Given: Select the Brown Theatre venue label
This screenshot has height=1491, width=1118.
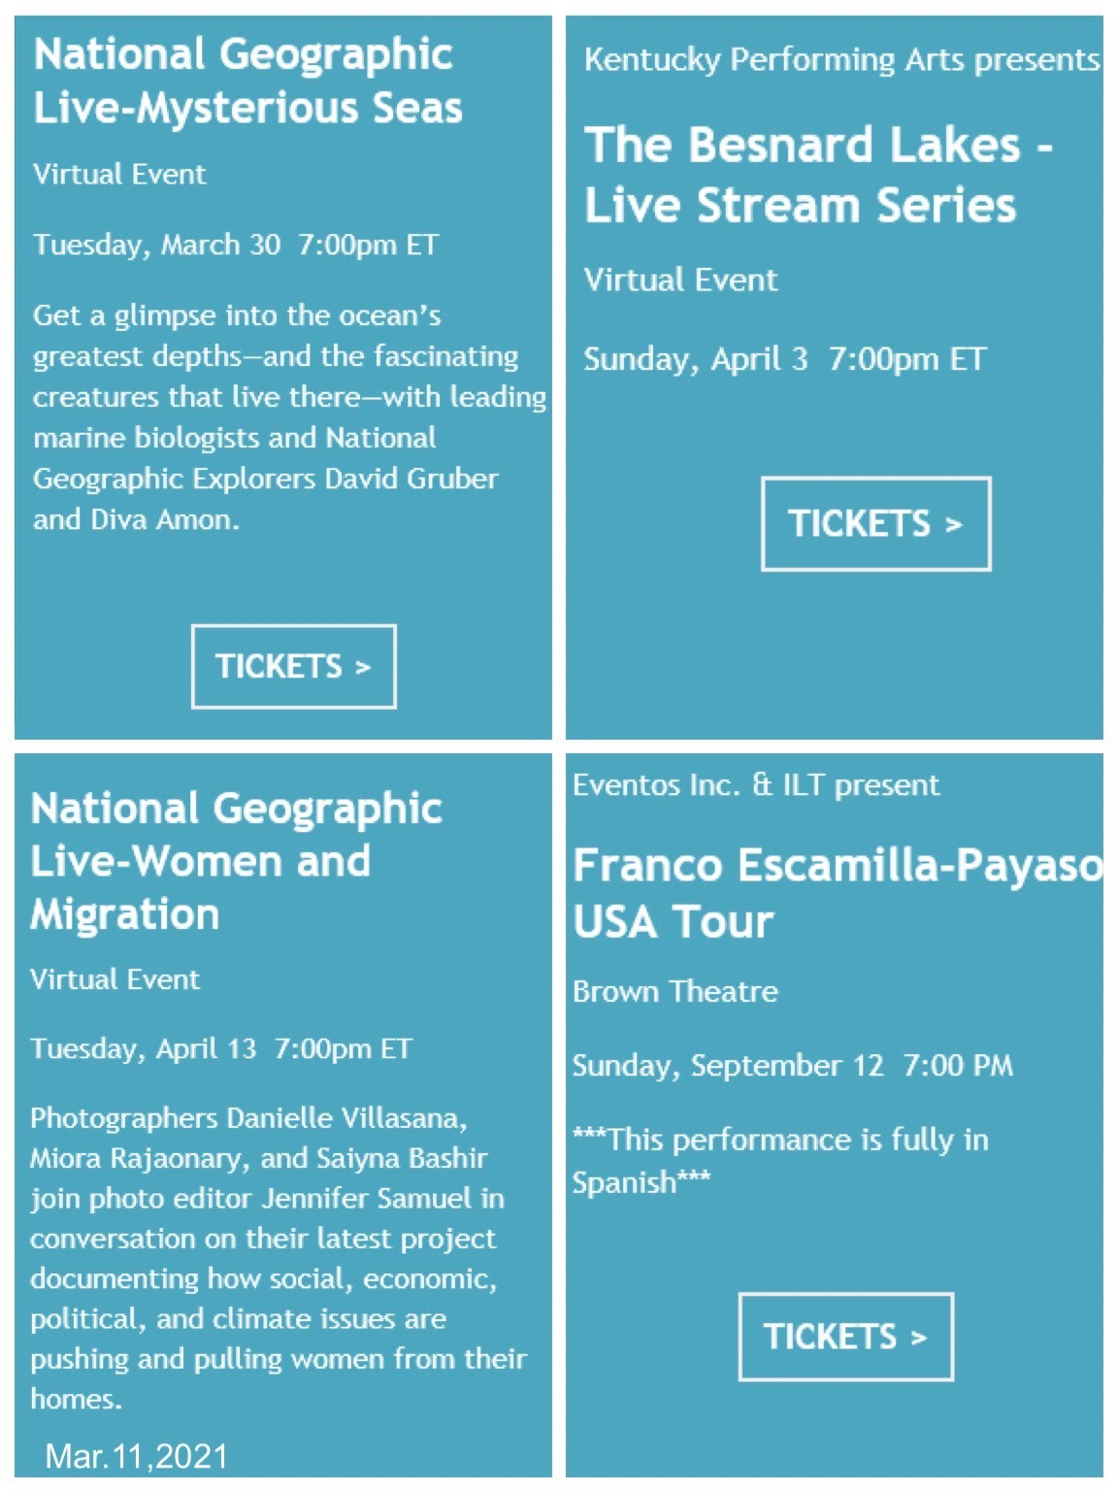Looking at the screenshot, I should 674,991.
